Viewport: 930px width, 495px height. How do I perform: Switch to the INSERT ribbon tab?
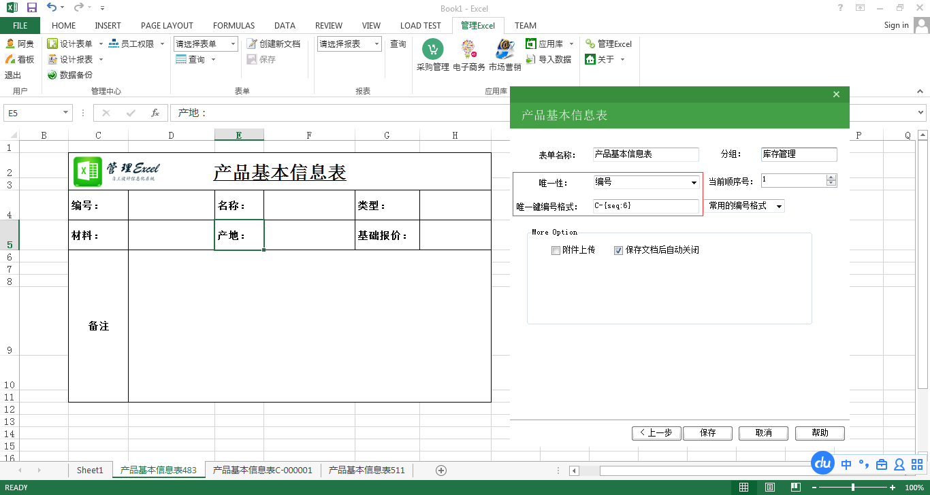click(108, 25)
